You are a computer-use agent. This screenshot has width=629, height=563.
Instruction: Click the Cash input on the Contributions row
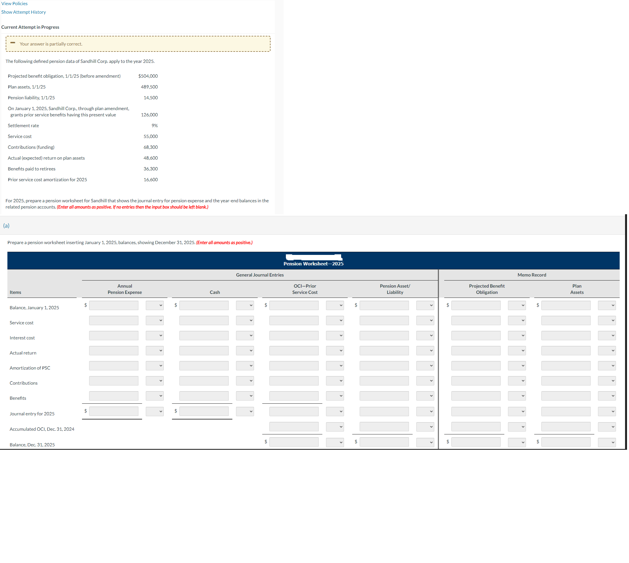(x=204, y=380)
